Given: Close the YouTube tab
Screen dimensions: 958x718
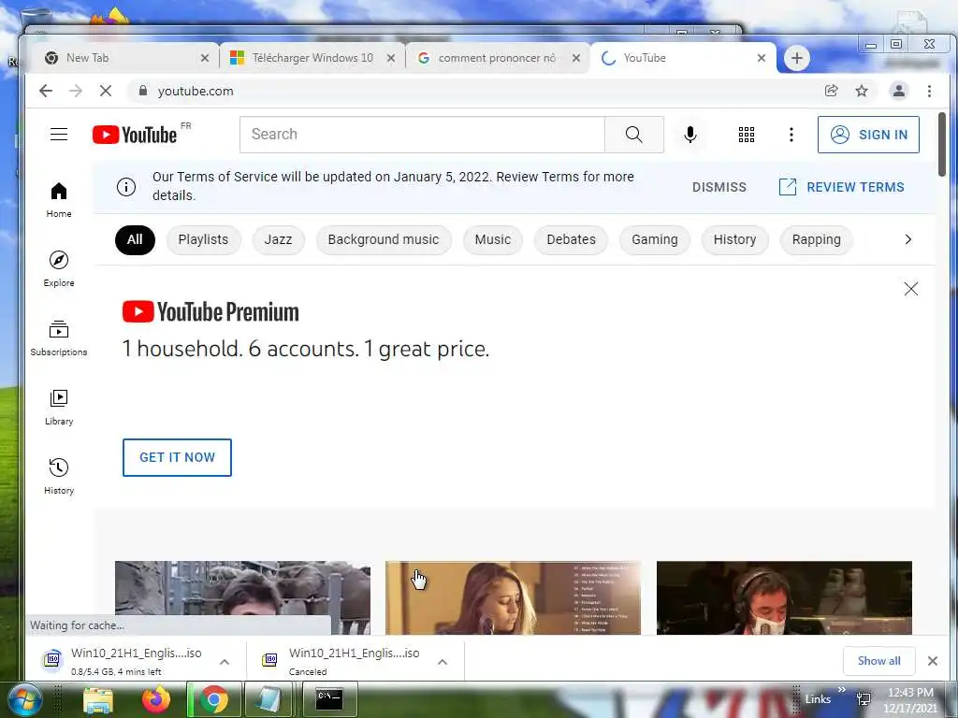Looking at the screenshot, I should [x=762, y=58].
